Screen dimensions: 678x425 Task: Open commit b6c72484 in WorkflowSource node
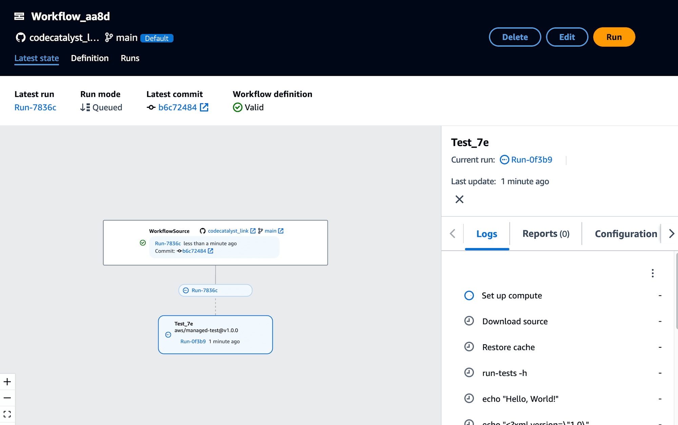[x=194, y=251]
